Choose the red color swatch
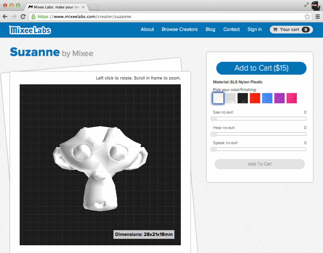The image size is (323, 253). [x=255, y=98]
